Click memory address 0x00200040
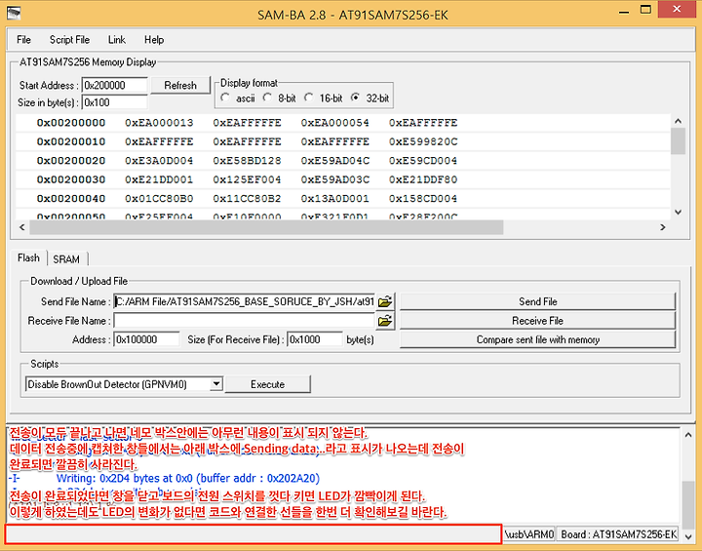702x551 pixels. coord(71,198)
